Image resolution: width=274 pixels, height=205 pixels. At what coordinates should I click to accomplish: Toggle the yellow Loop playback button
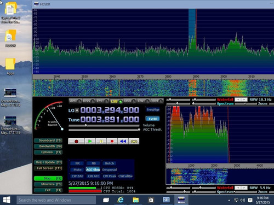(134, 141)
